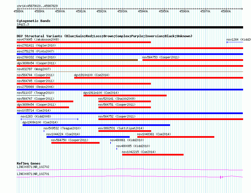Click the DGV Structural Variants track title
The height and width of the screenshot is (193, 251).
tap(104, 36)
